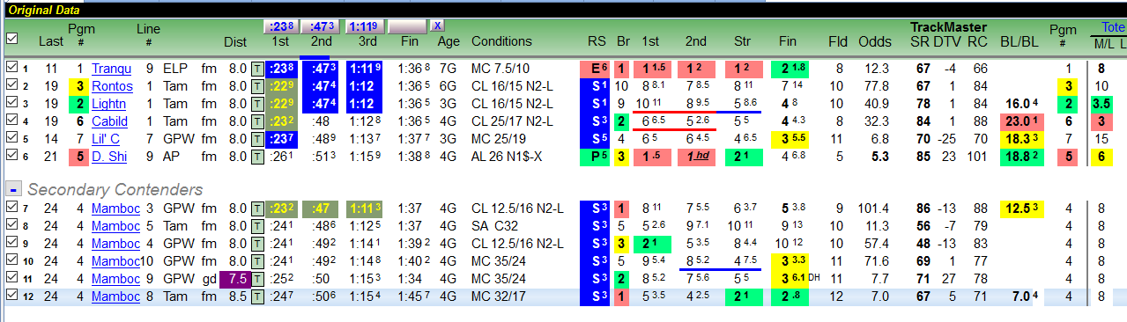The width and height of the screenshot is (1127, 322).
Task: Click the Dist column header
Action: 235,41
